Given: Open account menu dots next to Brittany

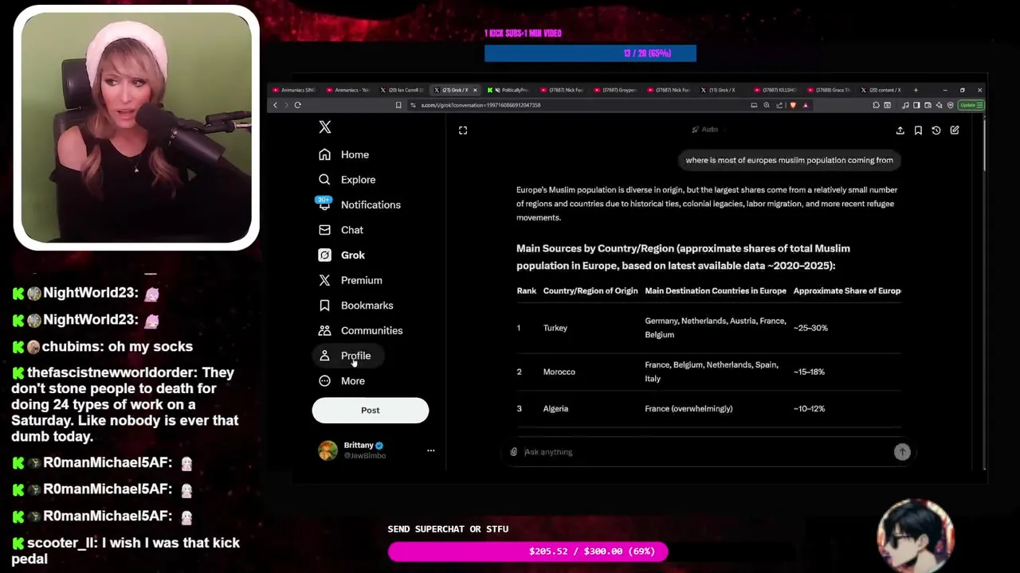Looking at the screenshot, I should [431, 450].
